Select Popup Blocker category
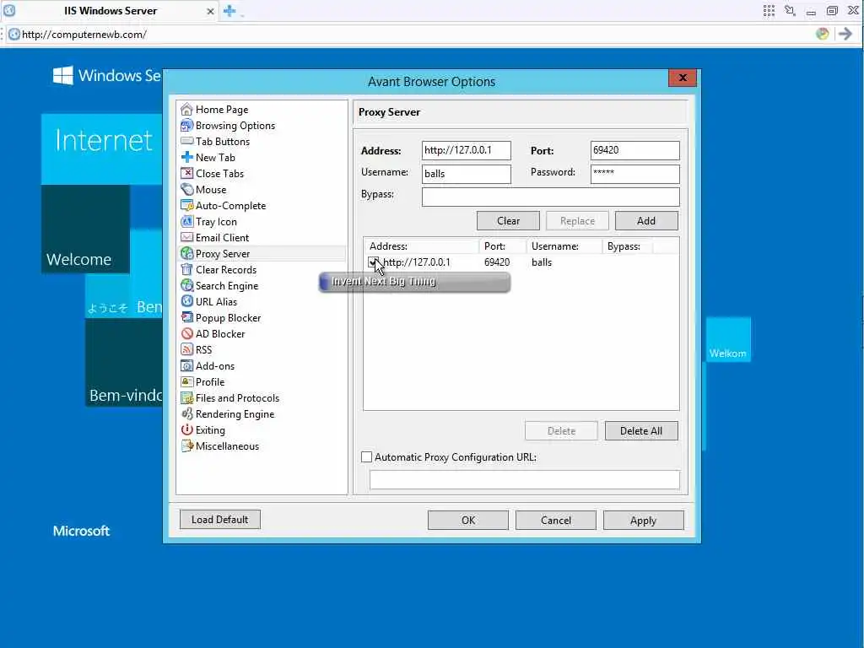The image size is (864, 648). 228,317
